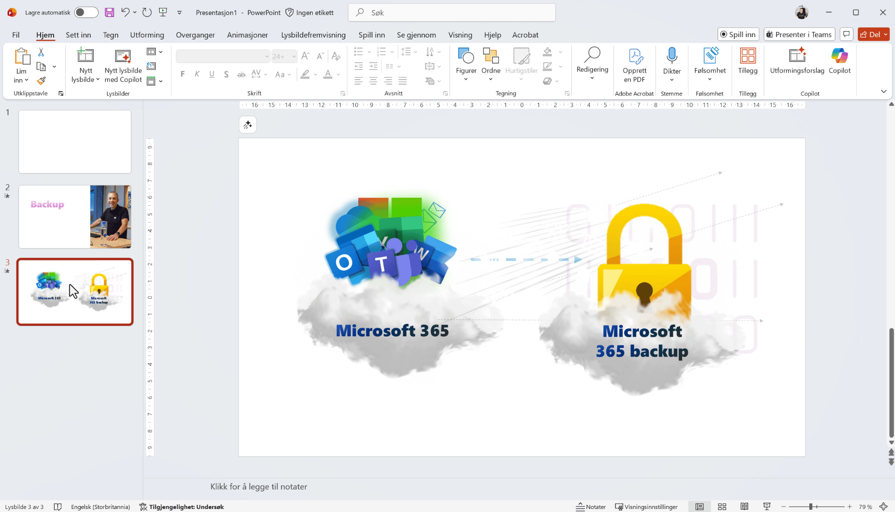Select slide 2 thumbnail in the panel
This screenshot has width=895, height=512.
tap(75, 217)
